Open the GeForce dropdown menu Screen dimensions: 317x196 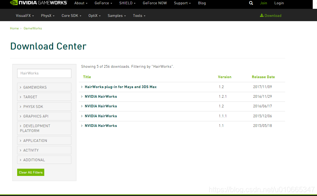click(x=103, y=3)
